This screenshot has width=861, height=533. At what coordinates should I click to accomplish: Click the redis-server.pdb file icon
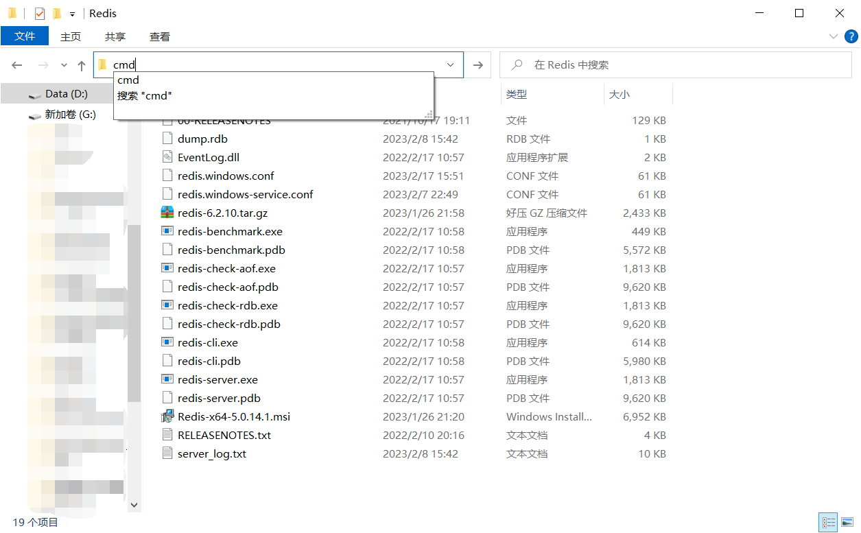tap(167, 398)
